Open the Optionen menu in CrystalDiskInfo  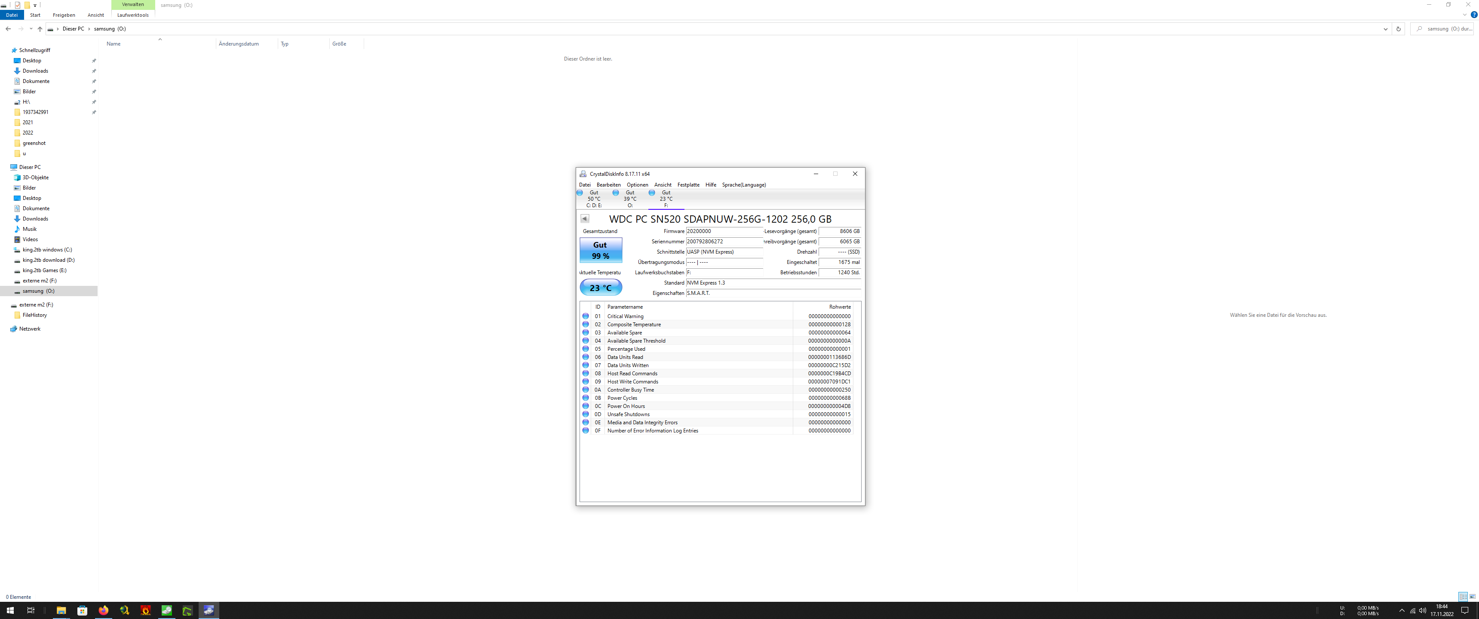pyautogui.click(x=637, y=185)
